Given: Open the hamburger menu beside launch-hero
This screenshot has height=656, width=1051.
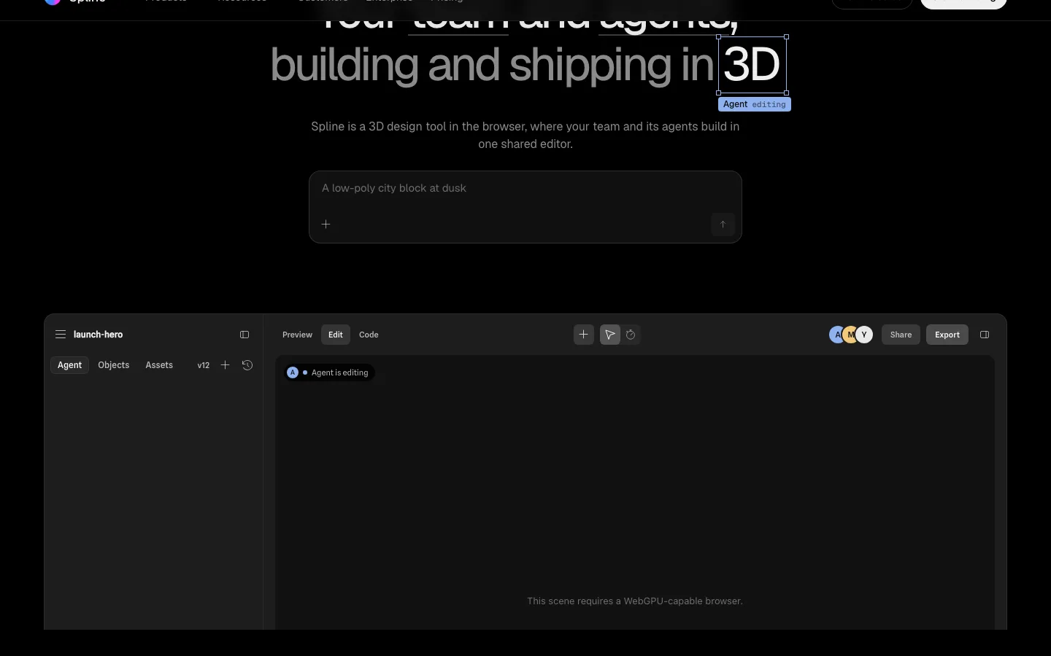Looking at the screenshot, I should click(x=61, y=335).
